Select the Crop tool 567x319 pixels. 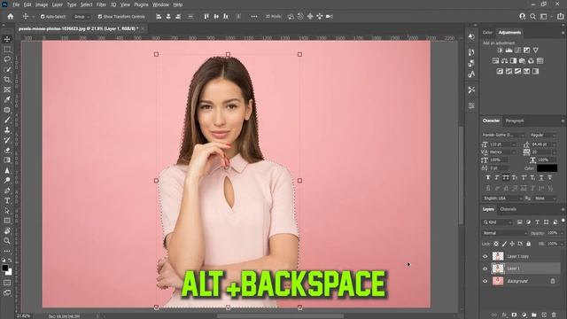coord(7,79)
